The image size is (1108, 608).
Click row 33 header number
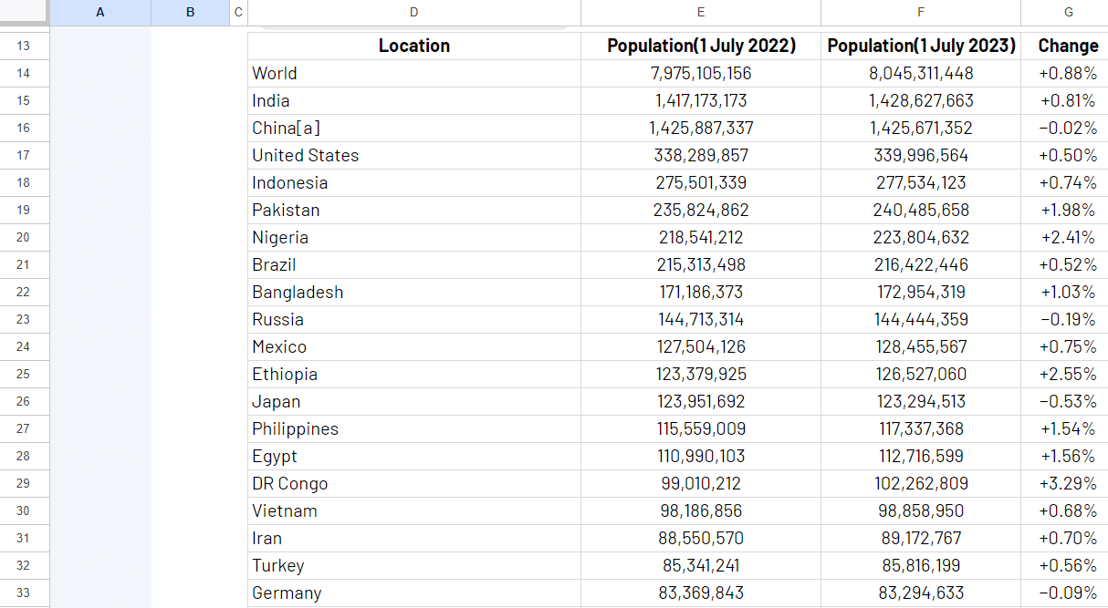click(24, 593)
